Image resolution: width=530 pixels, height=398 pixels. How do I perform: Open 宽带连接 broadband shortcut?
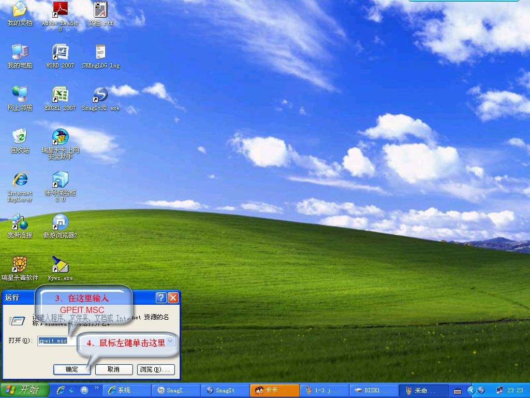(20, 226)
